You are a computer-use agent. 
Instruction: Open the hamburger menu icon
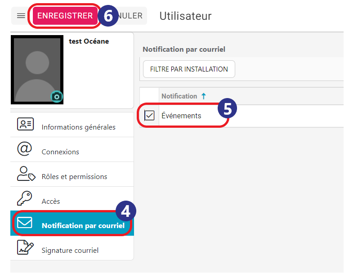pyautogui.click(x=21, y=16)
